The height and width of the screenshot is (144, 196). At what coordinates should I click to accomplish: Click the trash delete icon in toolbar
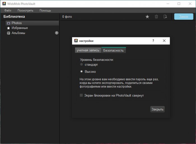tap(157, 17)
